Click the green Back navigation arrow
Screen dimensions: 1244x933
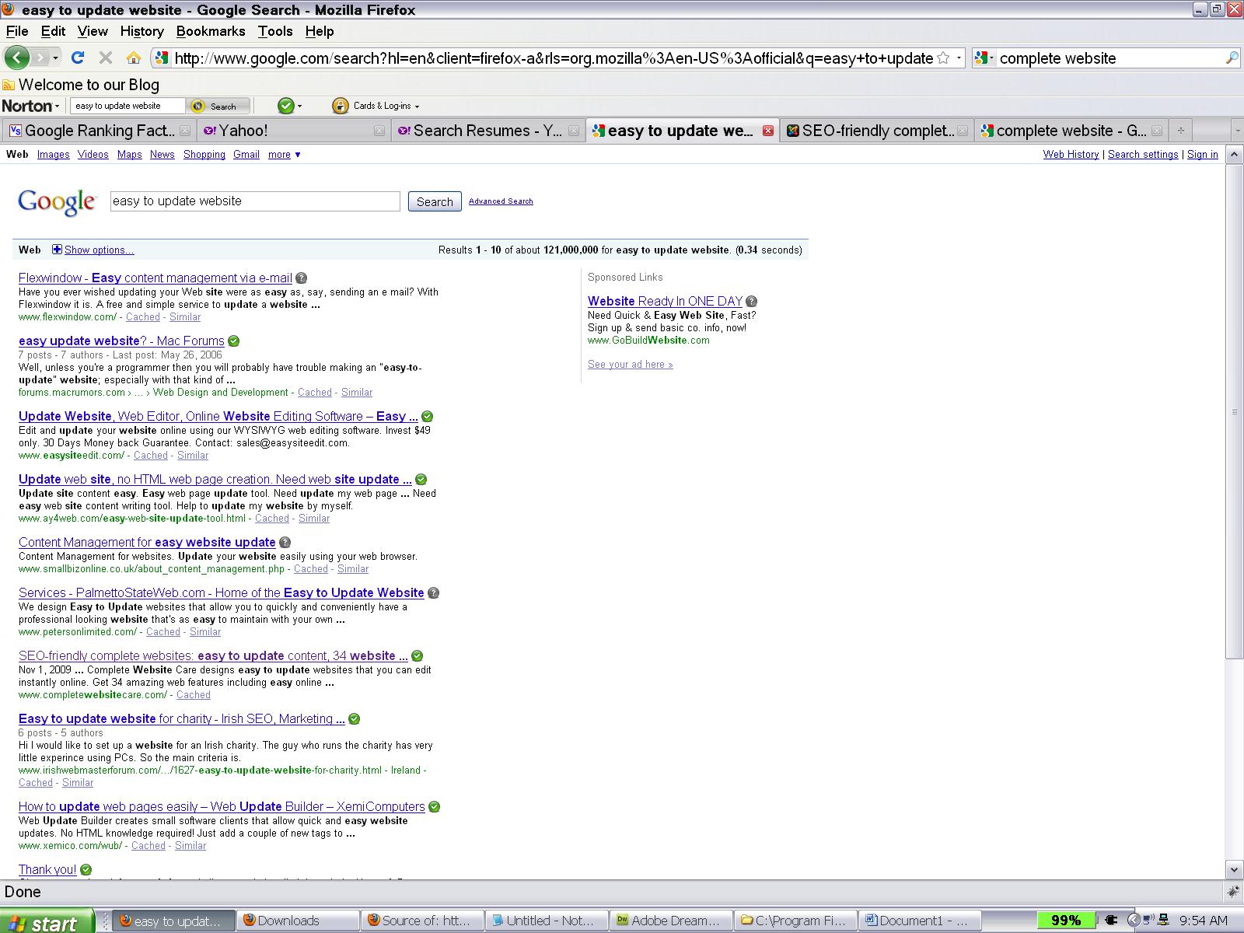point(17,58)
